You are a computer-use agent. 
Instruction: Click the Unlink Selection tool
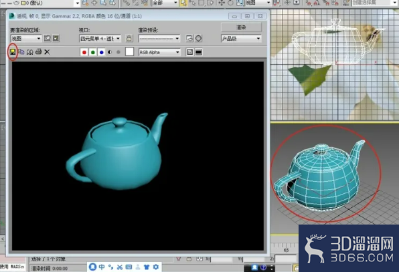click(x=135, y=3)
